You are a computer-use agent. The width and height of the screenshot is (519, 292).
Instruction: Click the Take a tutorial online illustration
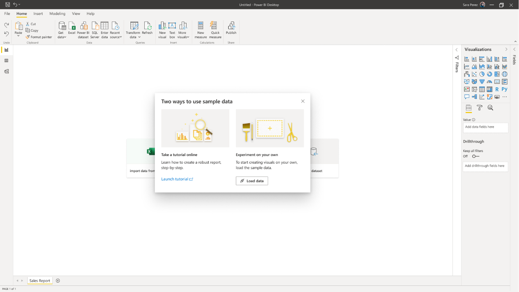pos(195,128)
